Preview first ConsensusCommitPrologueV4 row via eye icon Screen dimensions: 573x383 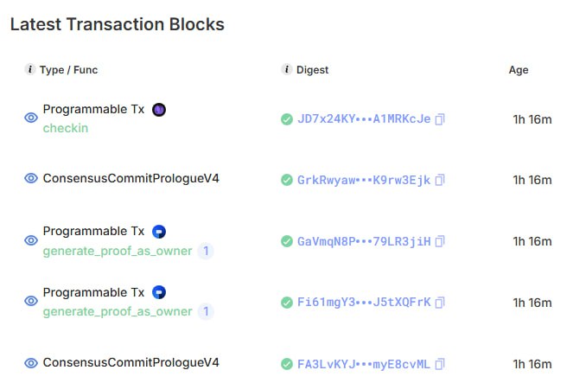(x=31, y=178)
